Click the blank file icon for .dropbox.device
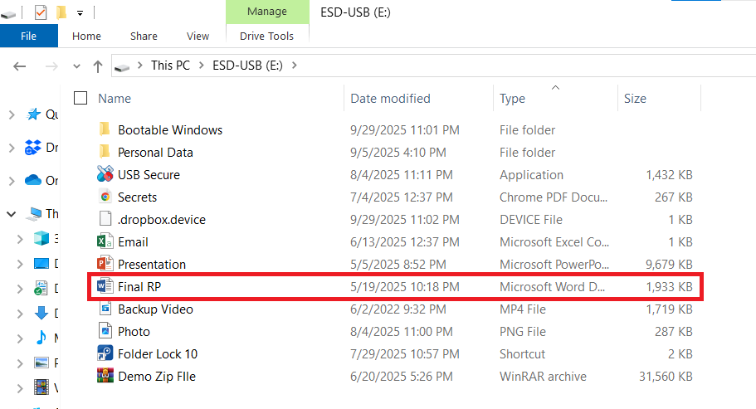Image resolution: width=756 pixels, height=409 pixels. [x=105, y=219]
